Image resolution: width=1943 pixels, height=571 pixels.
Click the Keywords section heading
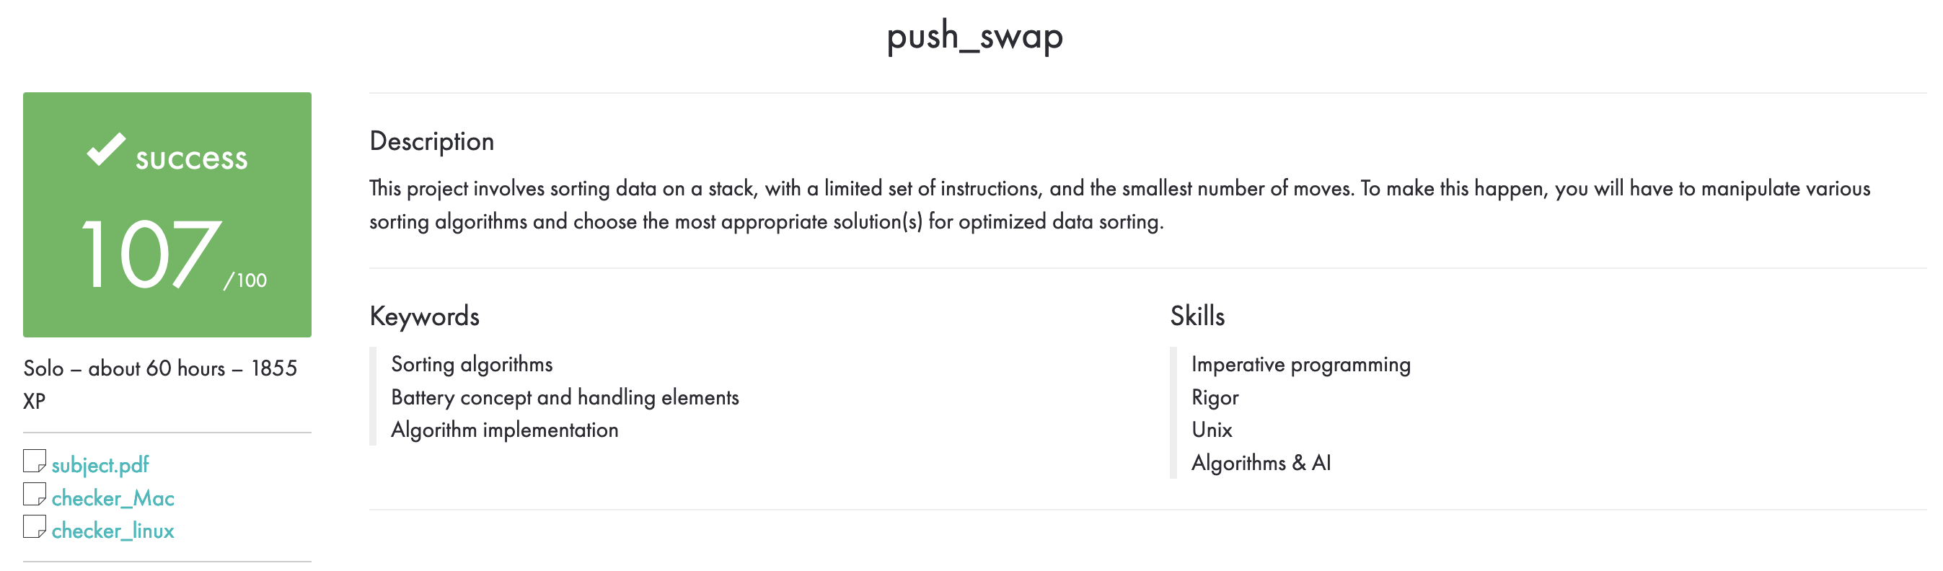pyautogui.click(x=424, y=316)
